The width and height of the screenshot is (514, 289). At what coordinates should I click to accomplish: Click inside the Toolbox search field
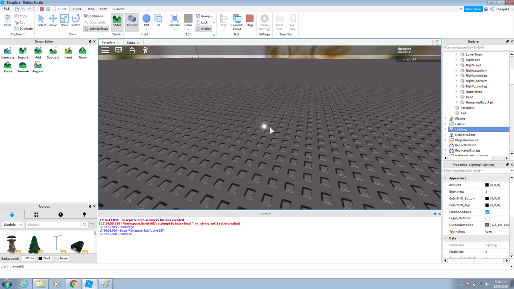click(49, 224)
